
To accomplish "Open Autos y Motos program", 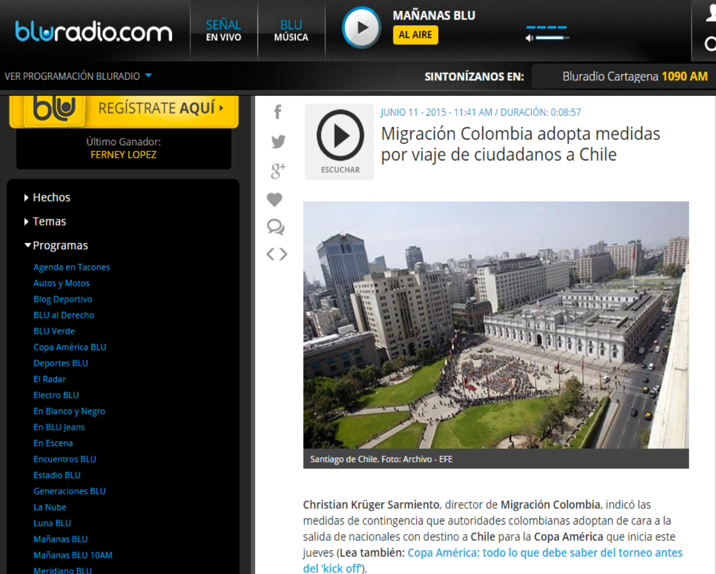I will [x=62, y=283].
